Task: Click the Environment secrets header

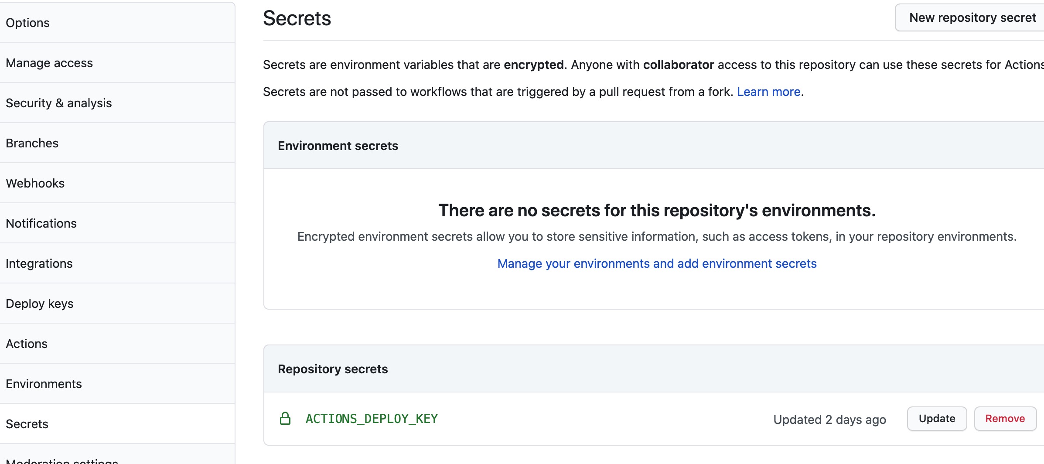Action: [x=338, y=146]
